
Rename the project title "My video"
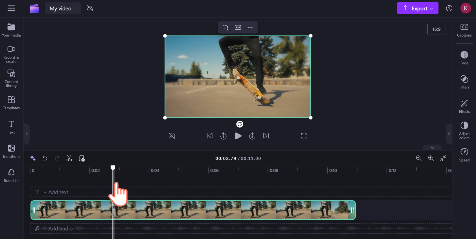(x=63, y=8)
